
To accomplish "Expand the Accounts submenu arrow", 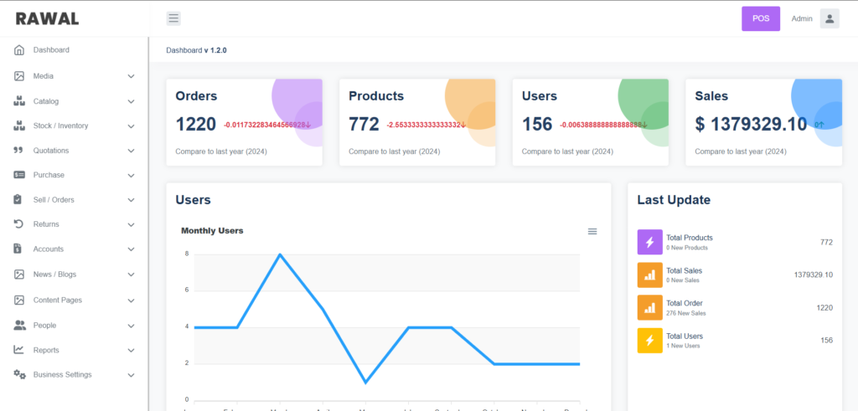I will pos(131,249).
